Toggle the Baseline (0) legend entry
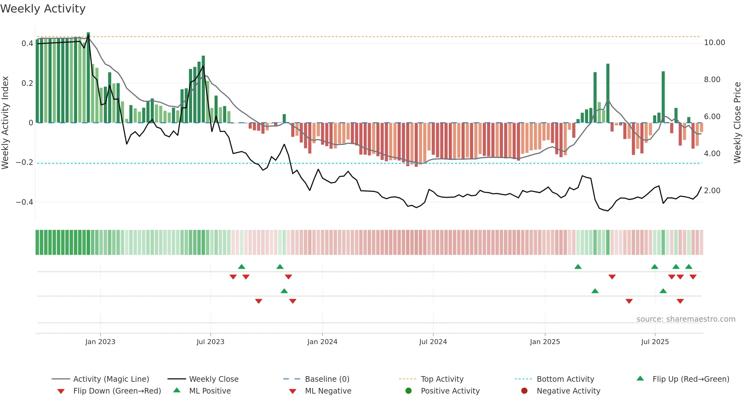Image resolution: width=746 pixels, height=420 pixels. (x=316, y=379)
